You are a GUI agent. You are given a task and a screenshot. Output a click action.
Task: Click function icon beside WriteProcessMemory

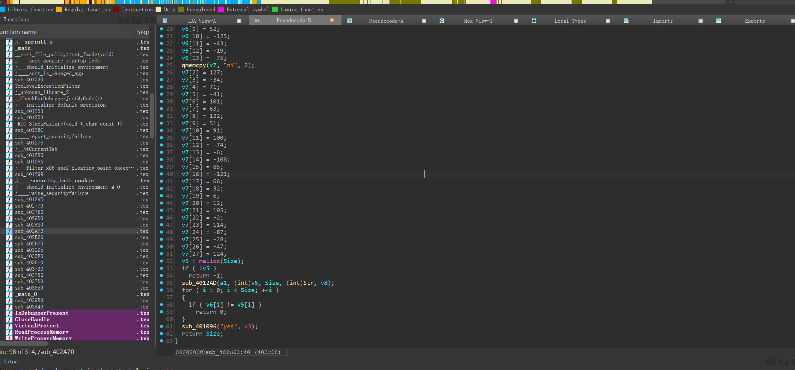coord(9,338)
